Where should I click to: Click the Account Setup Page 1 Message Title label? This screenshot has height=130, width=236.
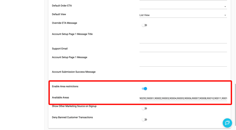(x=72, y=34)
